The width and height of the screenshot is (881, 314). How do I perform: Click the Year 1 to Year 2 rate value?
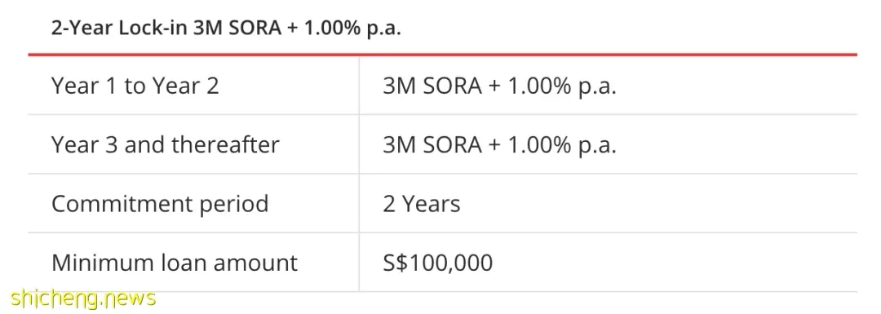pyautogui.click(x=499, y=86)
